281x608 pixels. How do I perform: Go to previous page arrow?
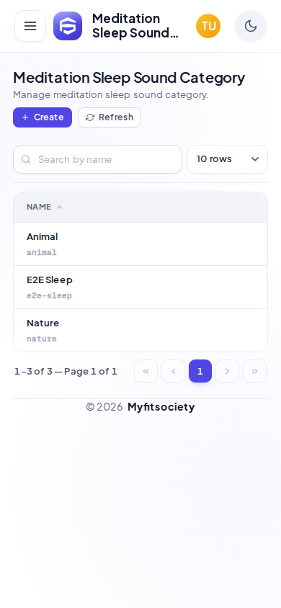click(173, 371)
